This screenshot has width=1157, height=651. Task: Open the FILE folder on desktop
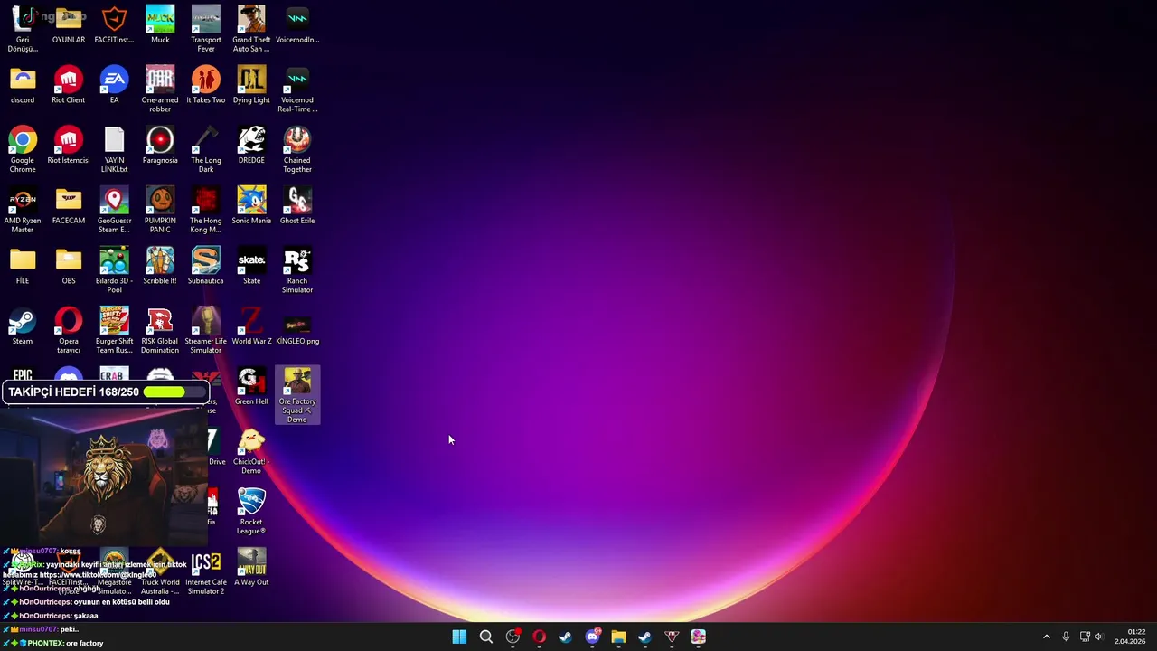pos(23,267)
